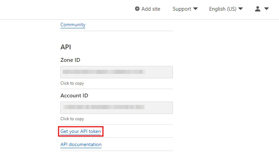Open the user account profile icon

258,9
